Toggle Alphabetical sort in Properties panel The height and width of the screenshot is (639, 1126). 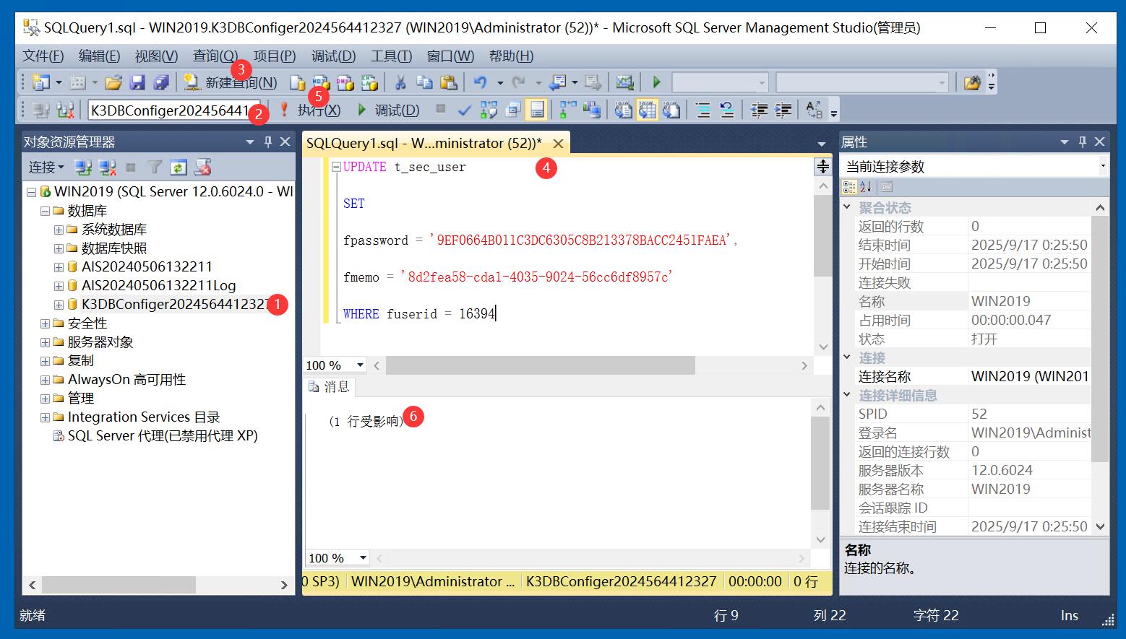[x=865, y=187]
